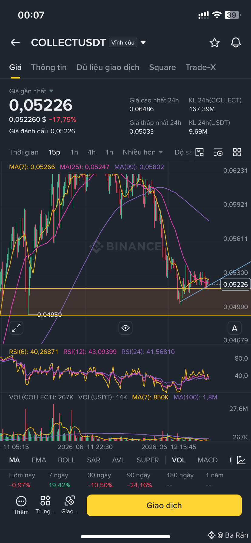Tap the 7 ngày 19,42% performance
This screenshot has height=543, width=251.
pos(59,480)
